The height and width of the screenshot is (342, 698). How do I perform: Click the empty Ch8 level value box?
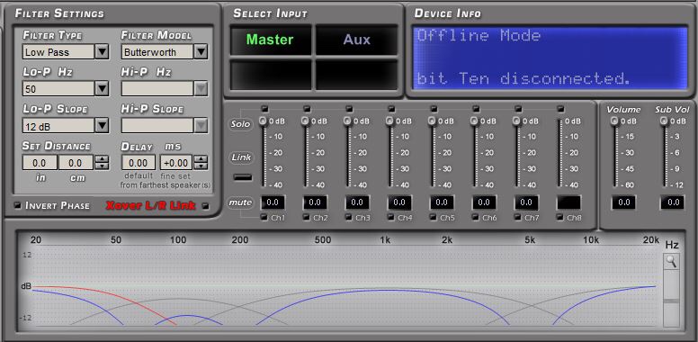(568, 202)
